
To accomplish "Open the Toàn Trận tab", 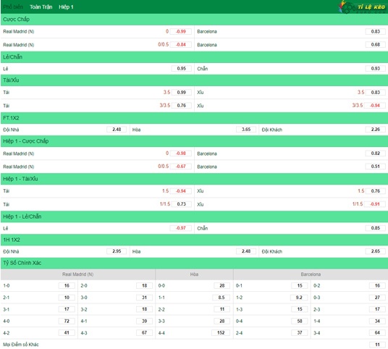I will tap(41, 7).
